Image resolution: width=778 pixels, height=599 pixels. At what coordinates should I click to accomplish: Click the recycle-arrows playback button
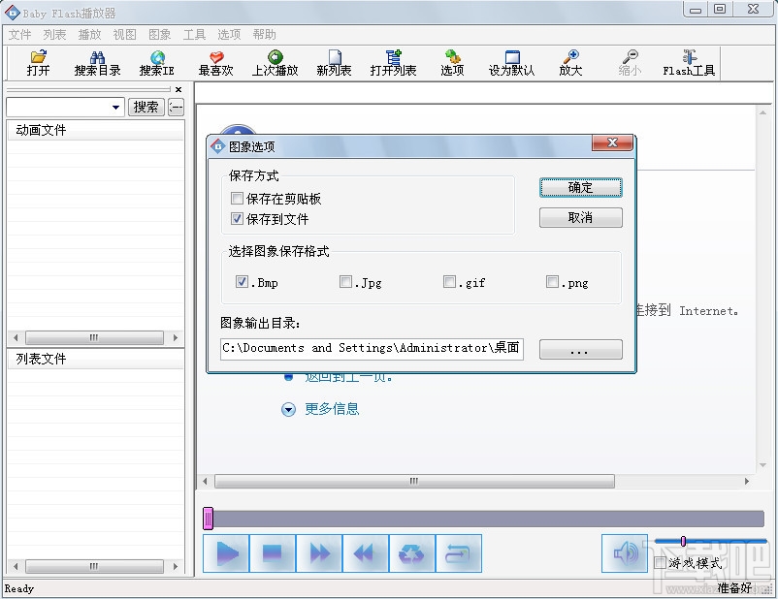point(412,552)
